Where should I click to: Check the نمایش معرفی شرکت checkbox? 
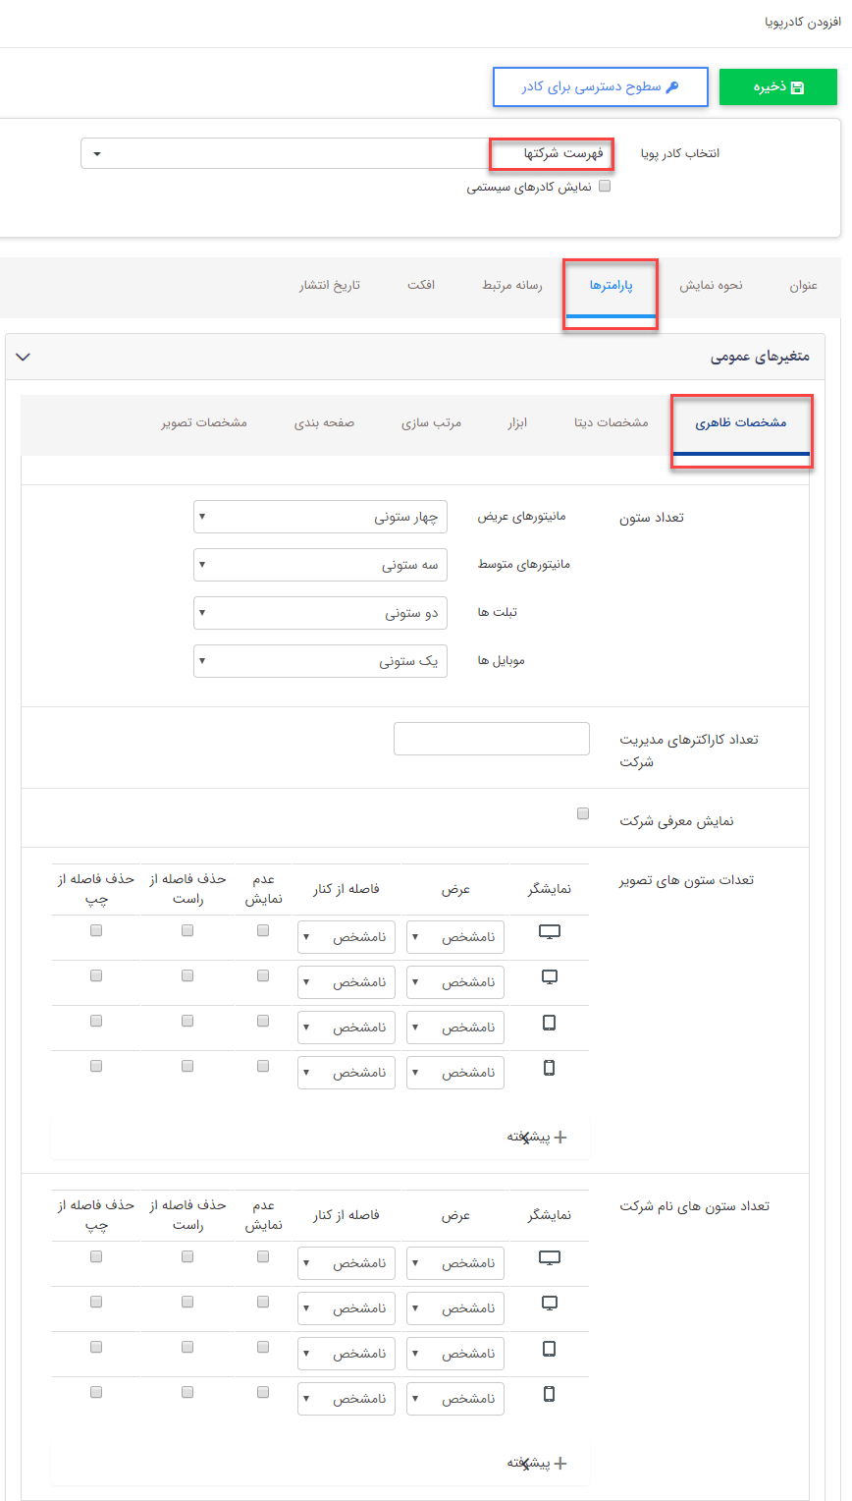click(x=583, y=812)
